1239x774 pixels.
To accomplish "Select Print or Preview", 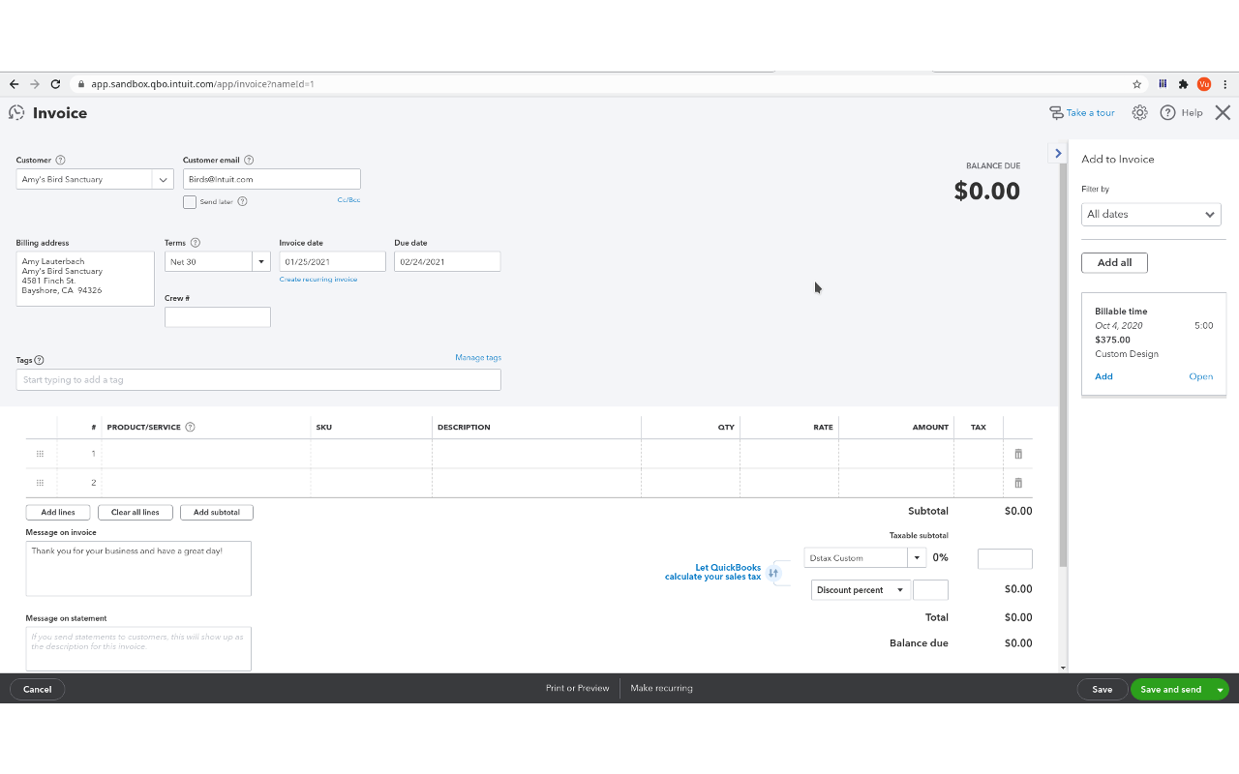I will (578, 688).
